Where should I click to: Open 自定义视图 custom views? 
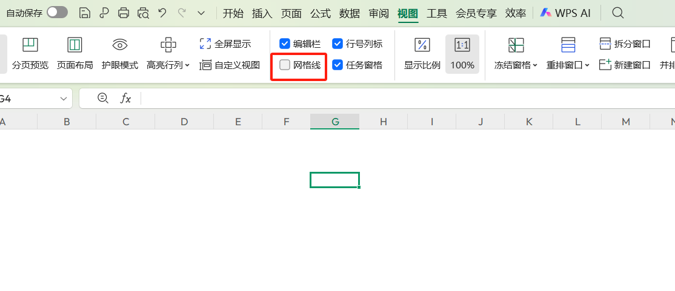[x=230, y=65]
